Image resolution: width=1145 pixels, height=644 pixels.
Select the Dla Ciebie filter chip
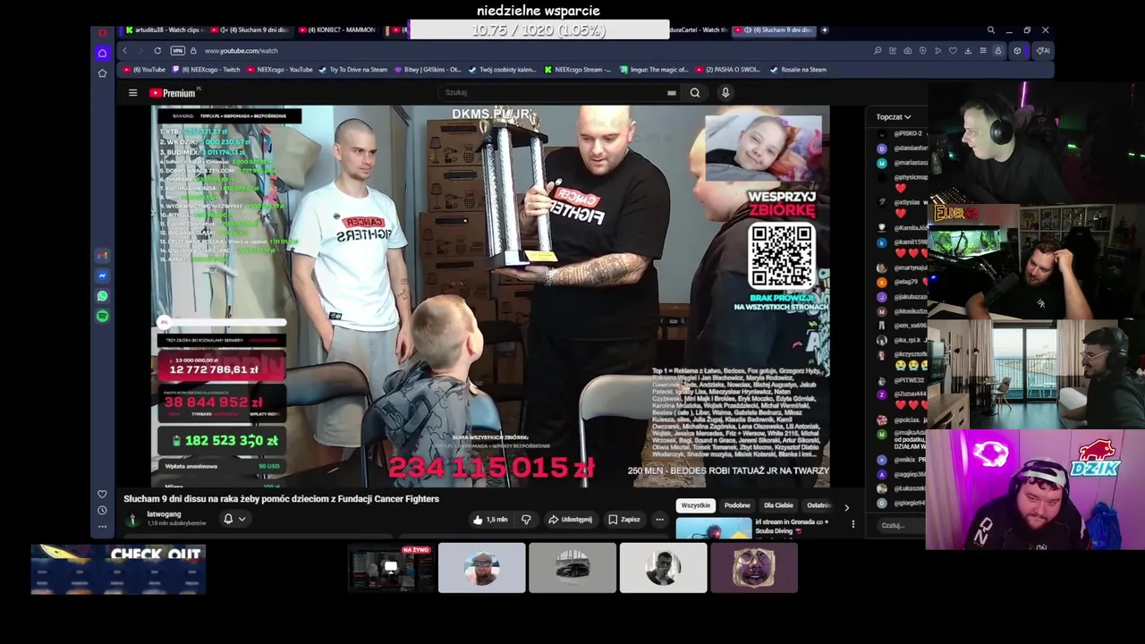click(x=778, y=505)
